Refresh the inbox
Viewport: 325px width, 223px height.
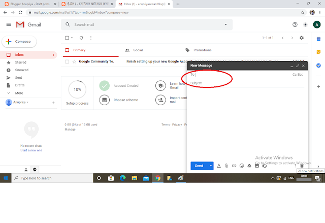point(81,38)
